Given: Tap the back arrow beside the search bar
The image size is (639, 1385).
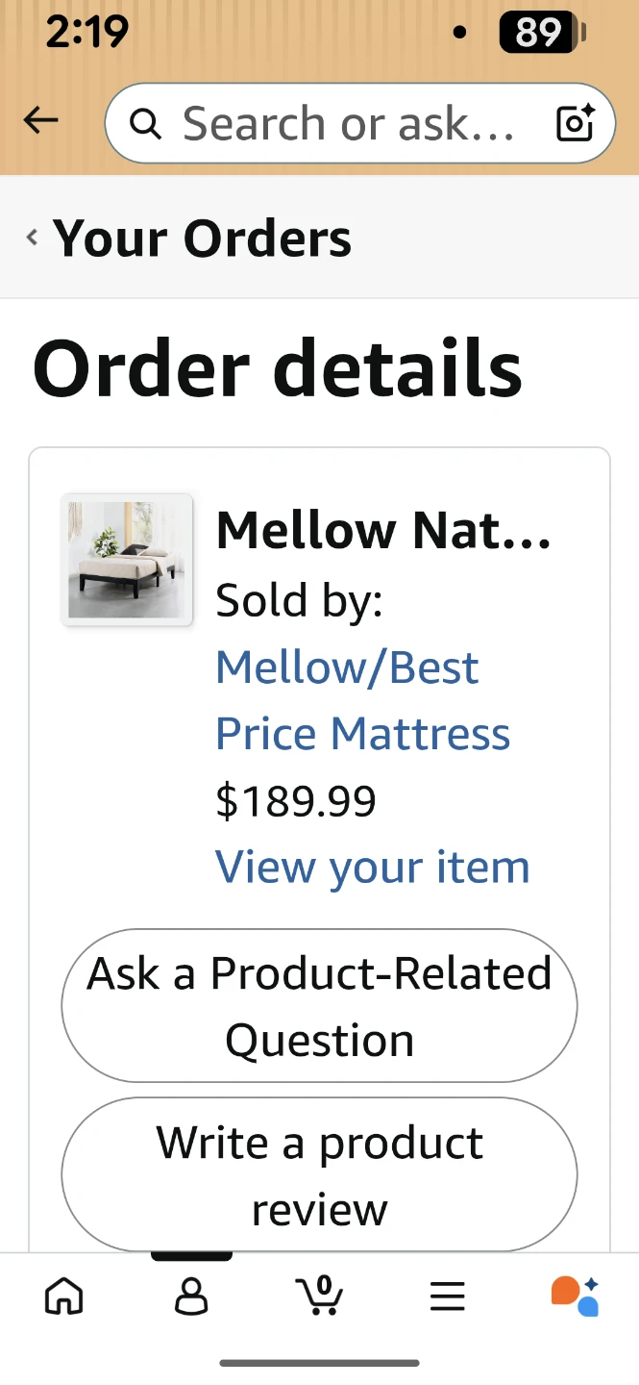Looking at the screenshot, I should click(x=41, y=121).
